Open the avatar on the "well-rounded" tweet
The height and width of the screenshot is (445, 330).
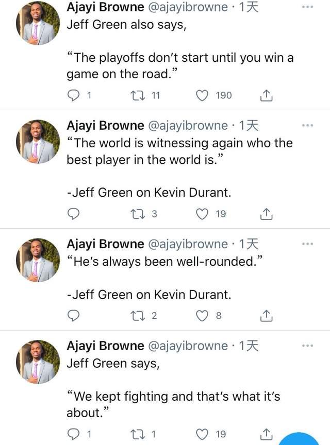pos(38,260)
